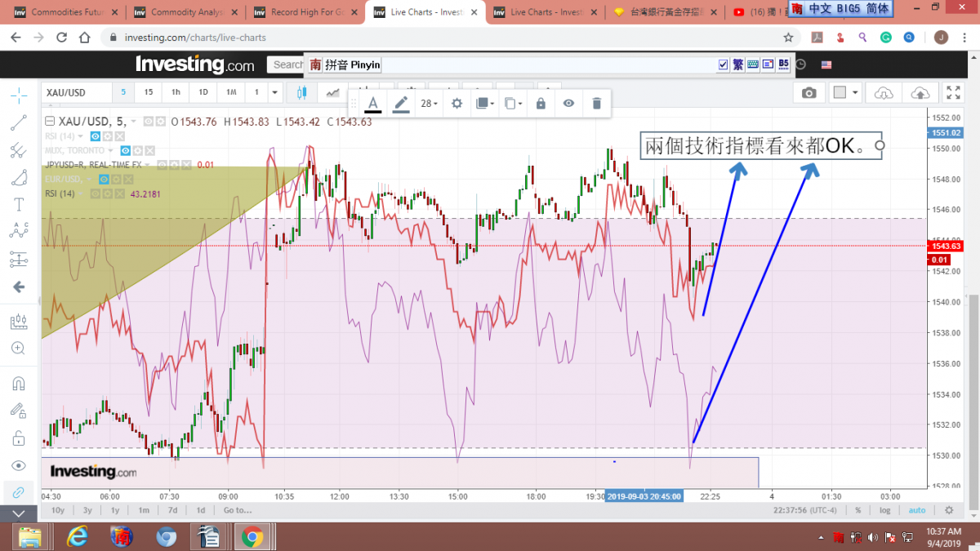The height and width of the screenshot is (551, 980).
Task: Select candlestick chart style icon
Action: [301, 93]
